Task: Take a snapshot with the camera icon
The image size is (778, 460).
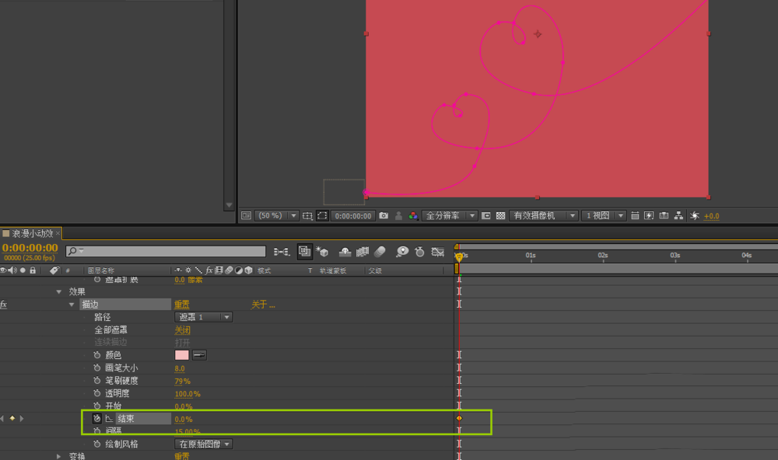Action: [x=384, y=216]
